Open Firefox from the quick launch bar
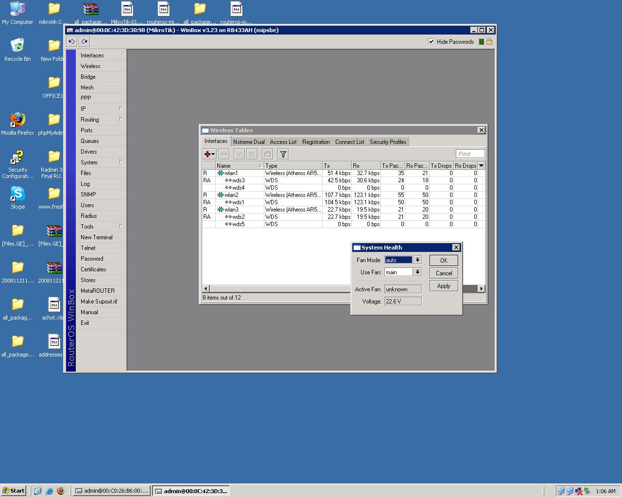This screenshot has height=498, width=622. click(x=61, y=491)
